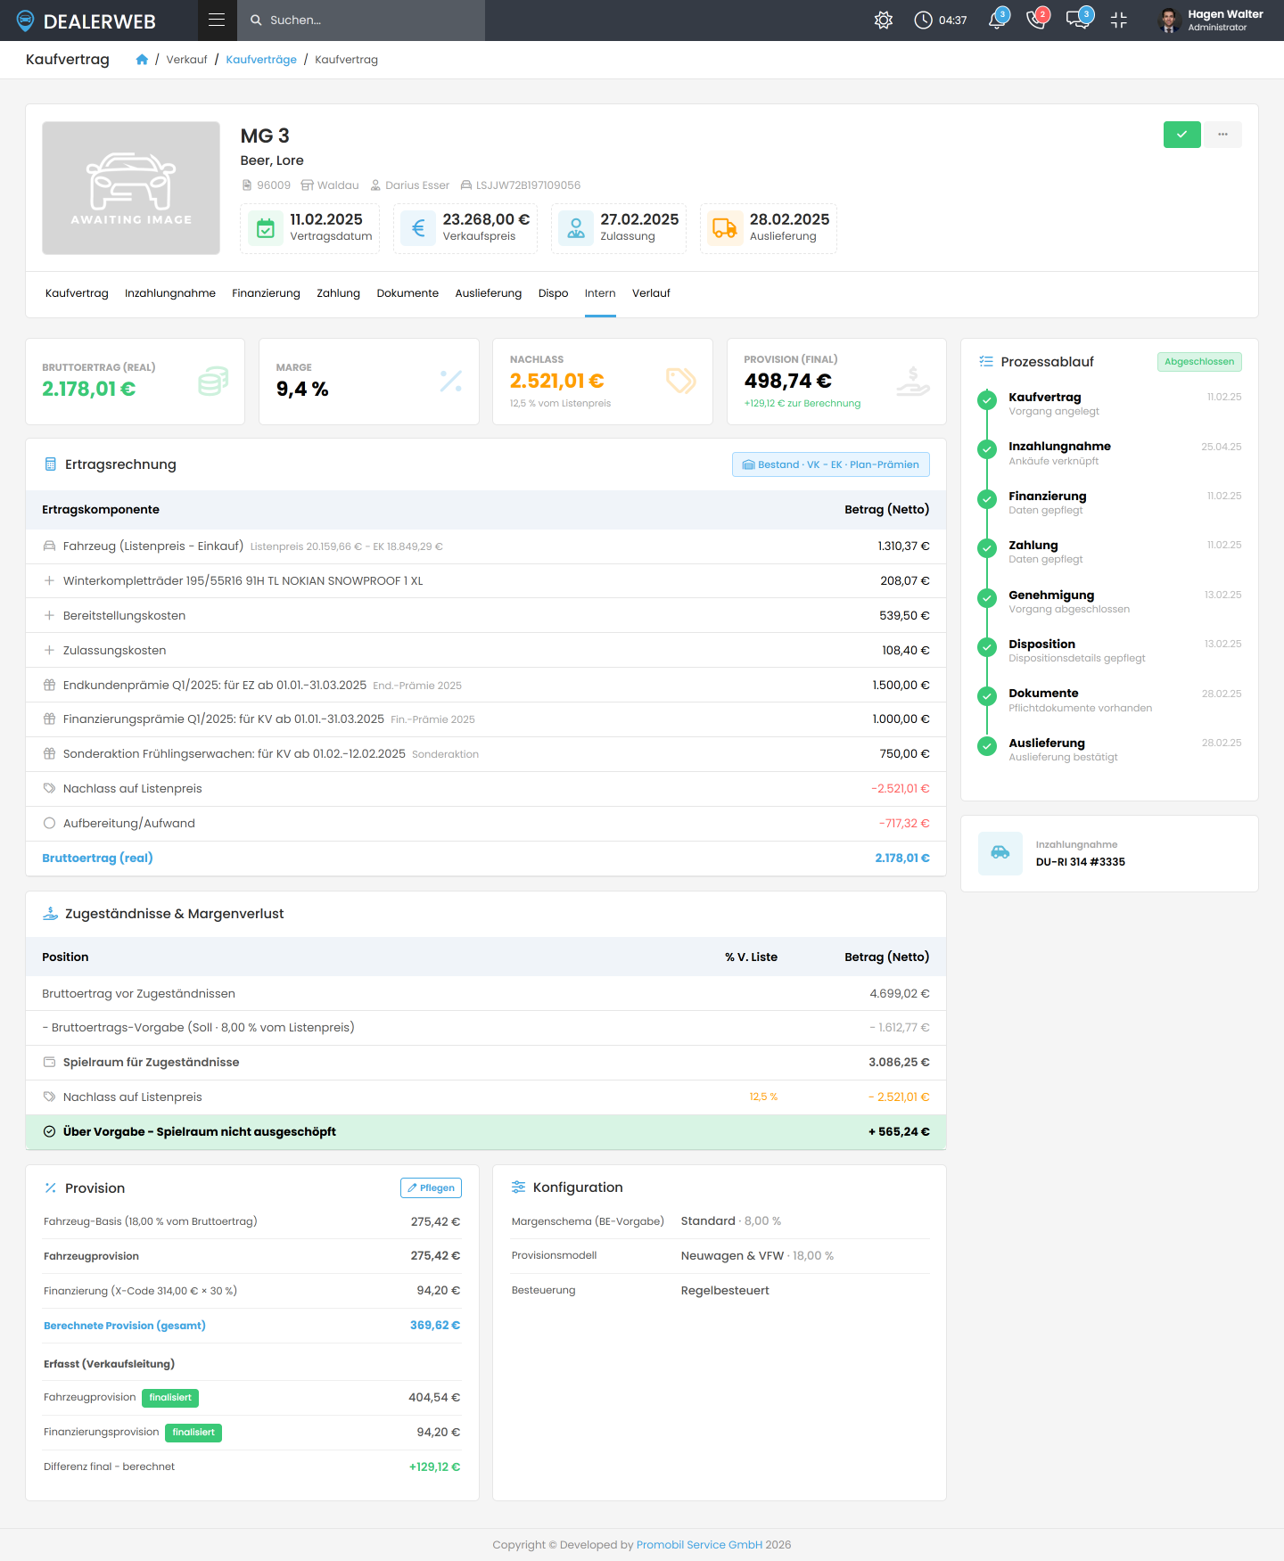The image size is (1284, 1561).
Task: Click Bestand · VK − EK · Plan-Prämien button
Action: point(831,464)
